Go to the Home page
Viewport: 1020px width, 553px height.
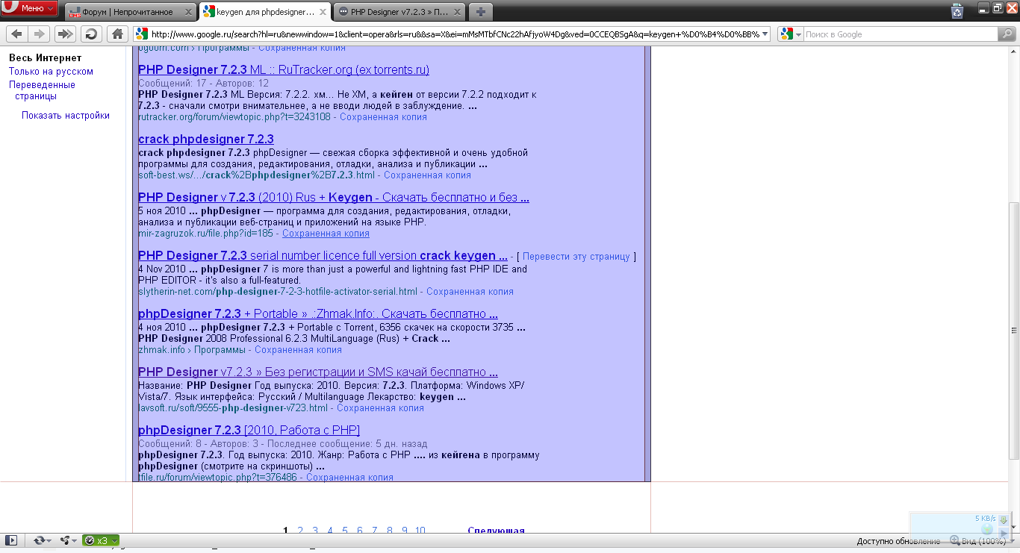[116, 34]
